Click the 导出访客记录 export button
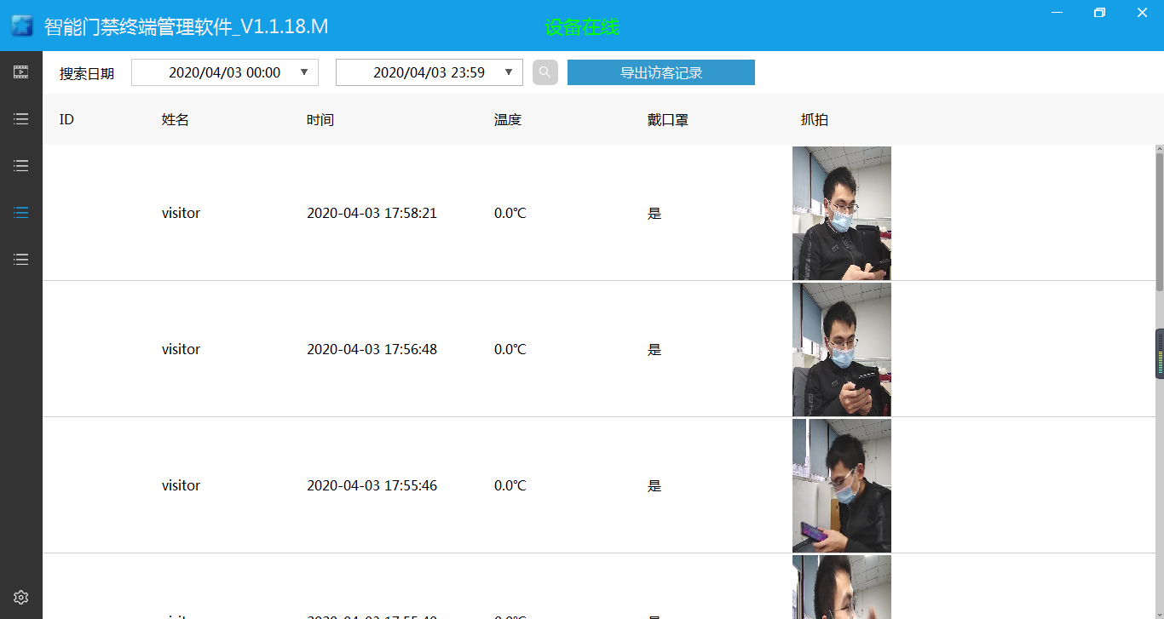The width and height of the screenshot is (1164, 619). (660, 72)
